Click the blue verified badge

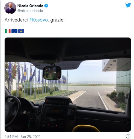(46, 6)
